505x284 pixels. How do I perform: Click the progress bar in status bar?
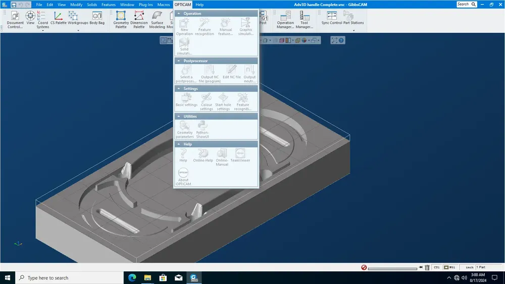pos(392,268)
